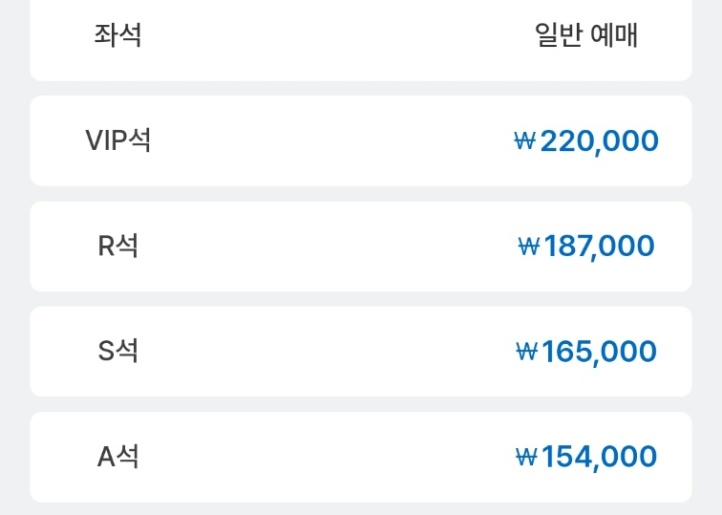Tap the empty middle of the A석 card
The width and height of the screenshot is (722, 515).
pos(331,457)
